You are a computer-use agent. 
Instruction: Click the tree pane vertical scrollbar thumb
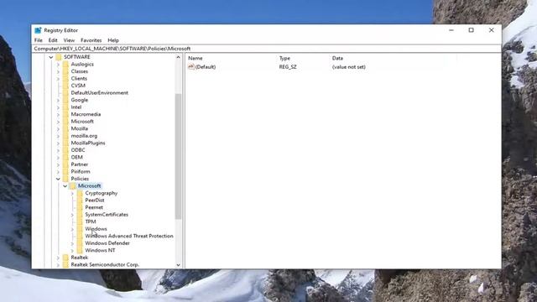(178, 156)
